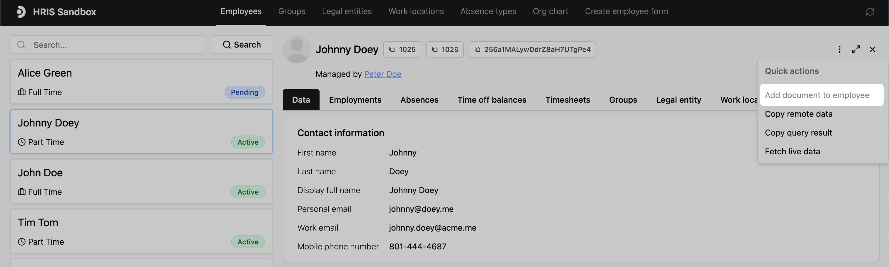Copy the first 1025 ID badge
This screenshot has width=889, height=267.
click(402, 49)
